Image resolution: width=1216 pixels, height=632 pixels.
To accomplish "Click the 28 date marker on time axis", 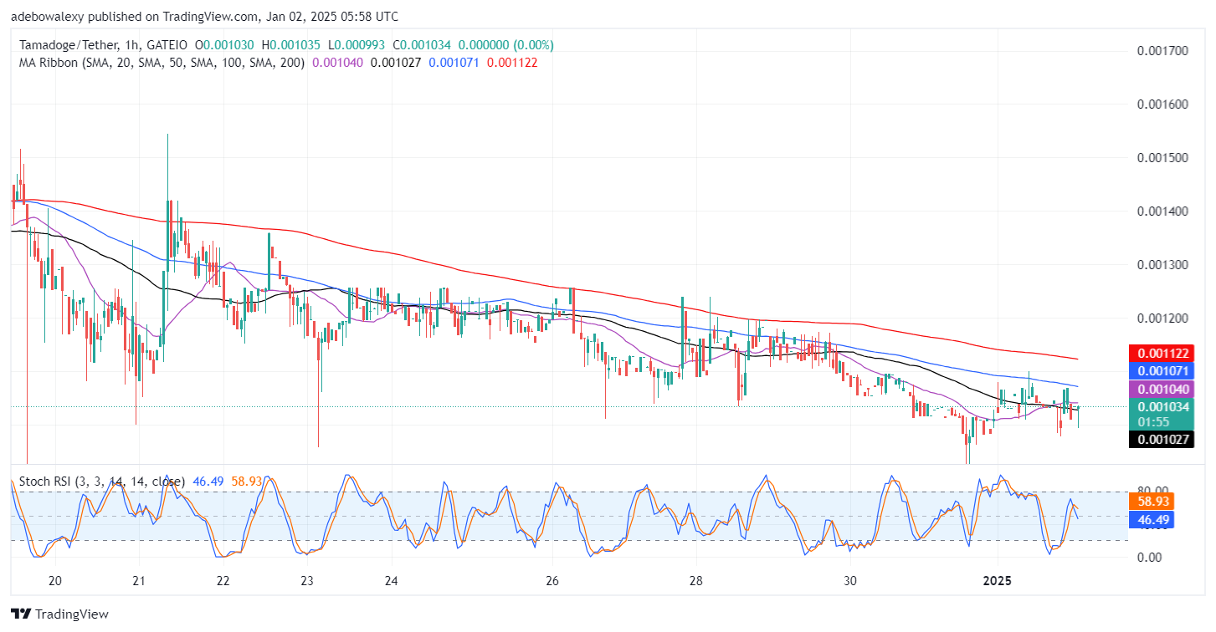I will click(x=696, y=581).
